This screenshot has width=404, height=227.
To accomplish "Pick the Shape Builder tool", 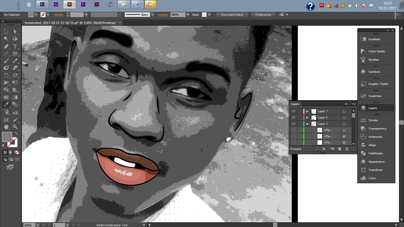I will point(6,90).
